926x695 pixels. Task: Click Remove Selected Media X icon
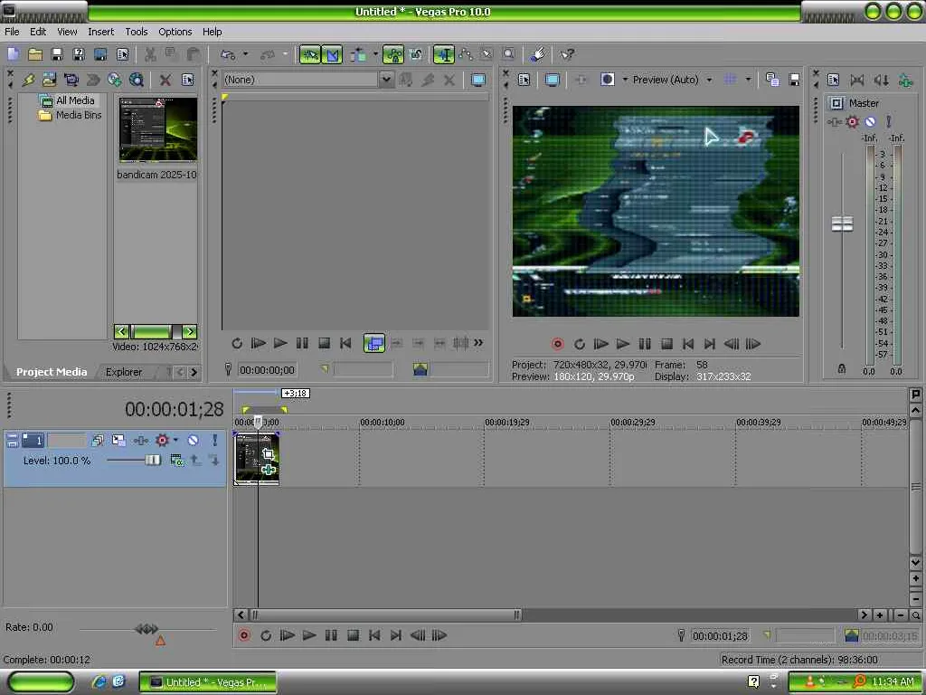click(165, 80)
